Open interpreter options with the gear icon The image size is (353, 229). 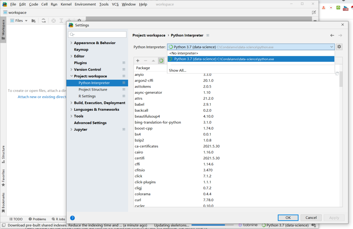click(x=339, y=47)
